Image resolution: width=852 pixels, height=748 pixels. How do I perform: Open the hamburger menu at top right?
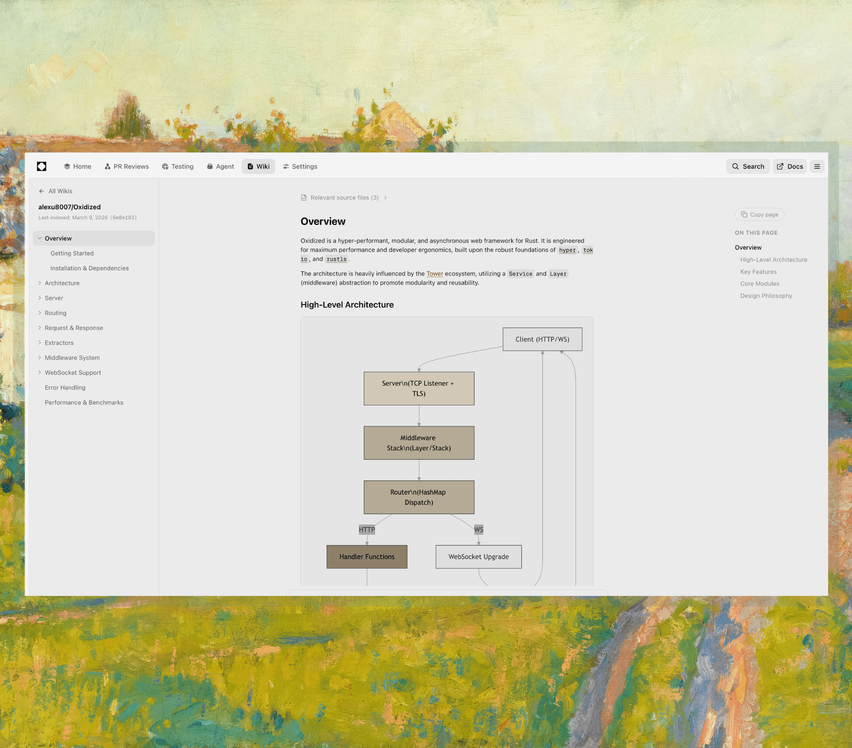(x=817, y=166)
